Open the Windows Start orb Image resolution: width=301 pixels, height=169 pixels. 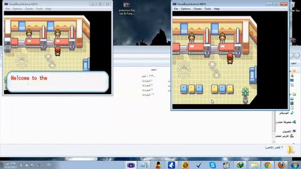(x=295, y=165)
